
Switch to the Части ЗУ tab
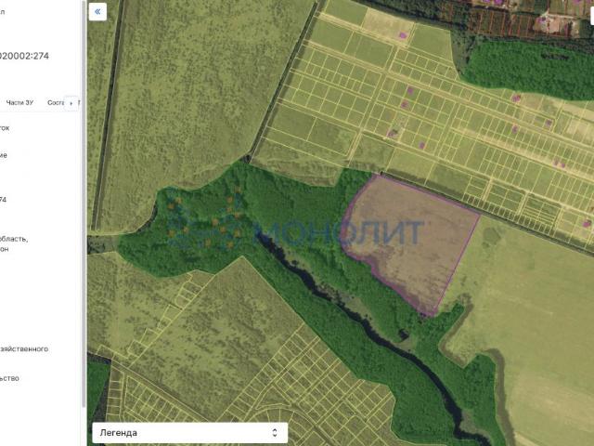pos(19,103)
